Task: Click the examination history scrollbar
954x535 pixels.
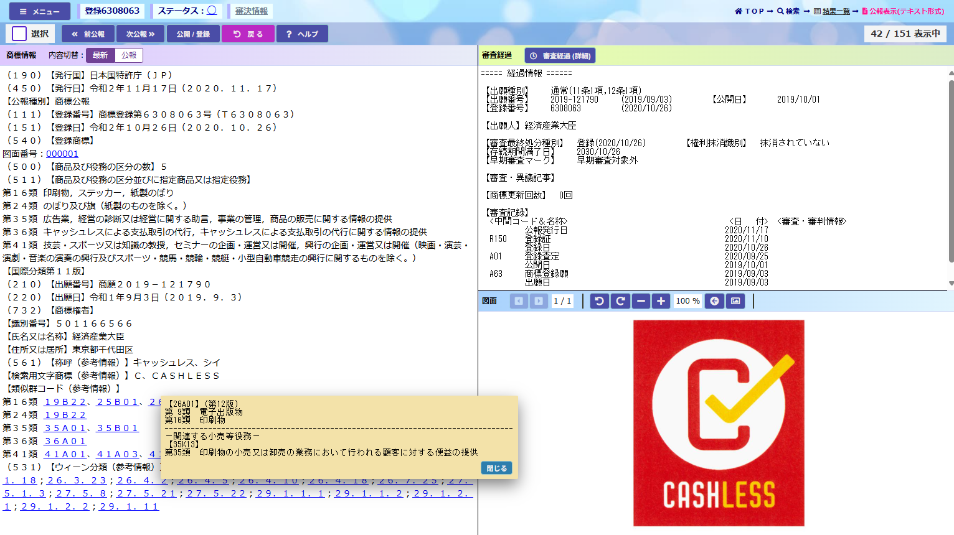Action: (x=950, y=171)
